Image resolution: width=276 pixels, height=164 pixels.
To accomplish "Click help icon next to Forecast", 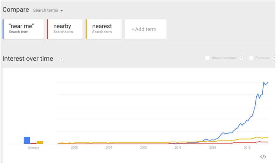I will (274, 58).
